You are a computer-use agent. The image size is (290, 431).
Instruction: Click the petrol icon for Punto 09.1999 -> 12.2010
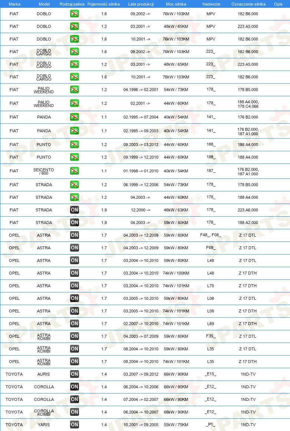click(x=74, y=157)
